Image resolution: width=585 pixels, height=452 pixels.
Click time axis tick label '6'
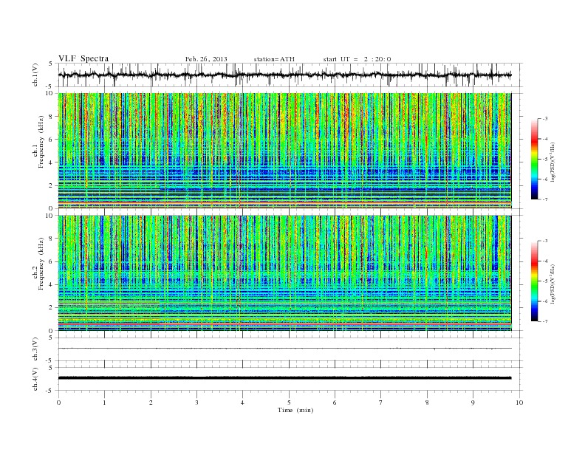point(335,403)
